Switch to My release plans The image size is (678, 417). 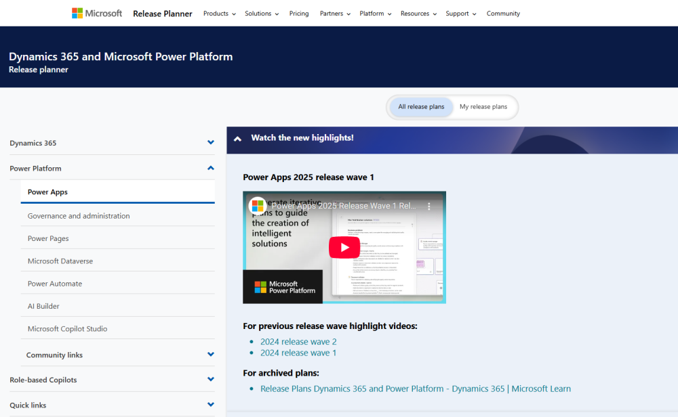point(483,106)
